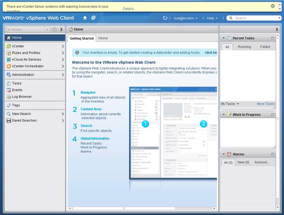The width and height of the screenshot is (284, 215).
Task: Show All recent tasks tab
Action: click(x=227, y=47)
